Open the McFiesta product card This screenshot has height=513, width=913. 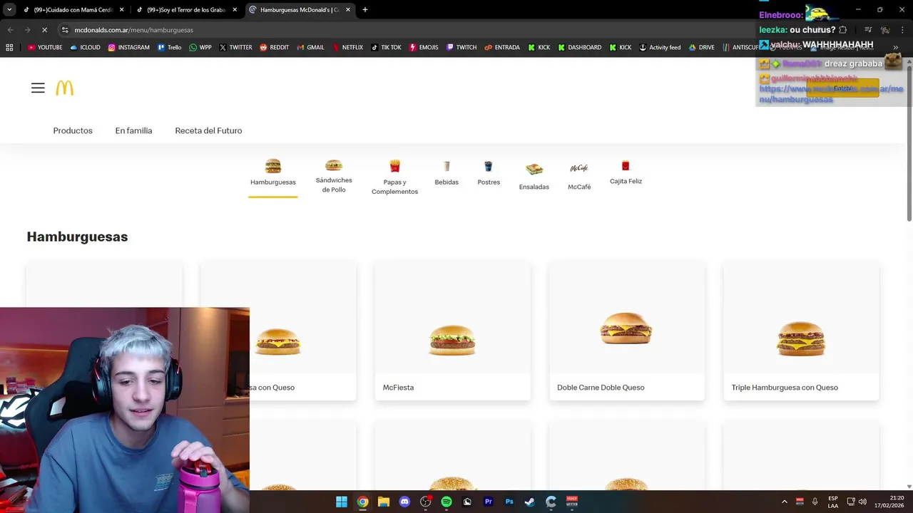pos(452,331)
